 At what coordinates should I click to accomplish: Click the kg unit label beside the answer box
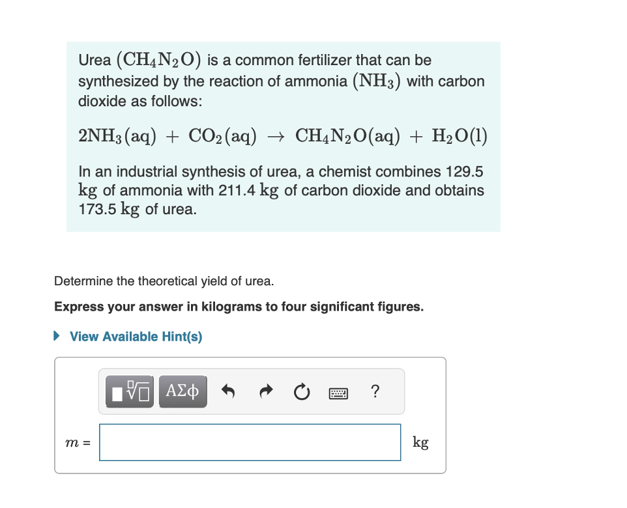[421, 442]
